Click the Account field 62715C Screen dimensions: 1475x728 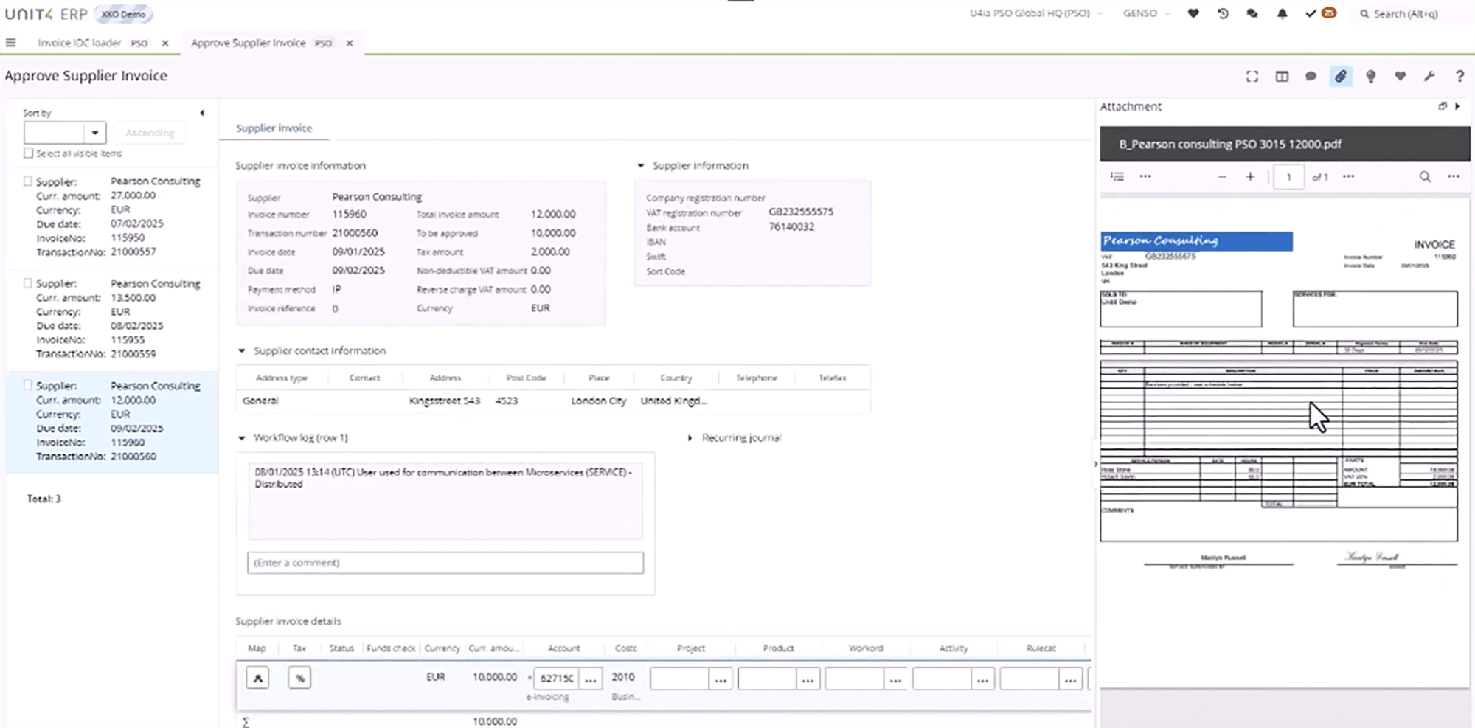(x=556, y=679)
